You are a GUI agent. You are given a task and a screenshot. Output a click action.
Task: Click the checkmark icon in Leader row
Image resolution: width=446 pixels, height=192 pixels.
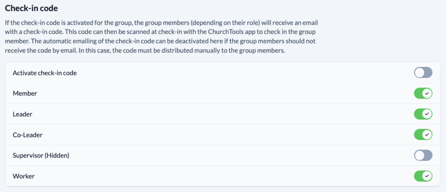[427, 114]
